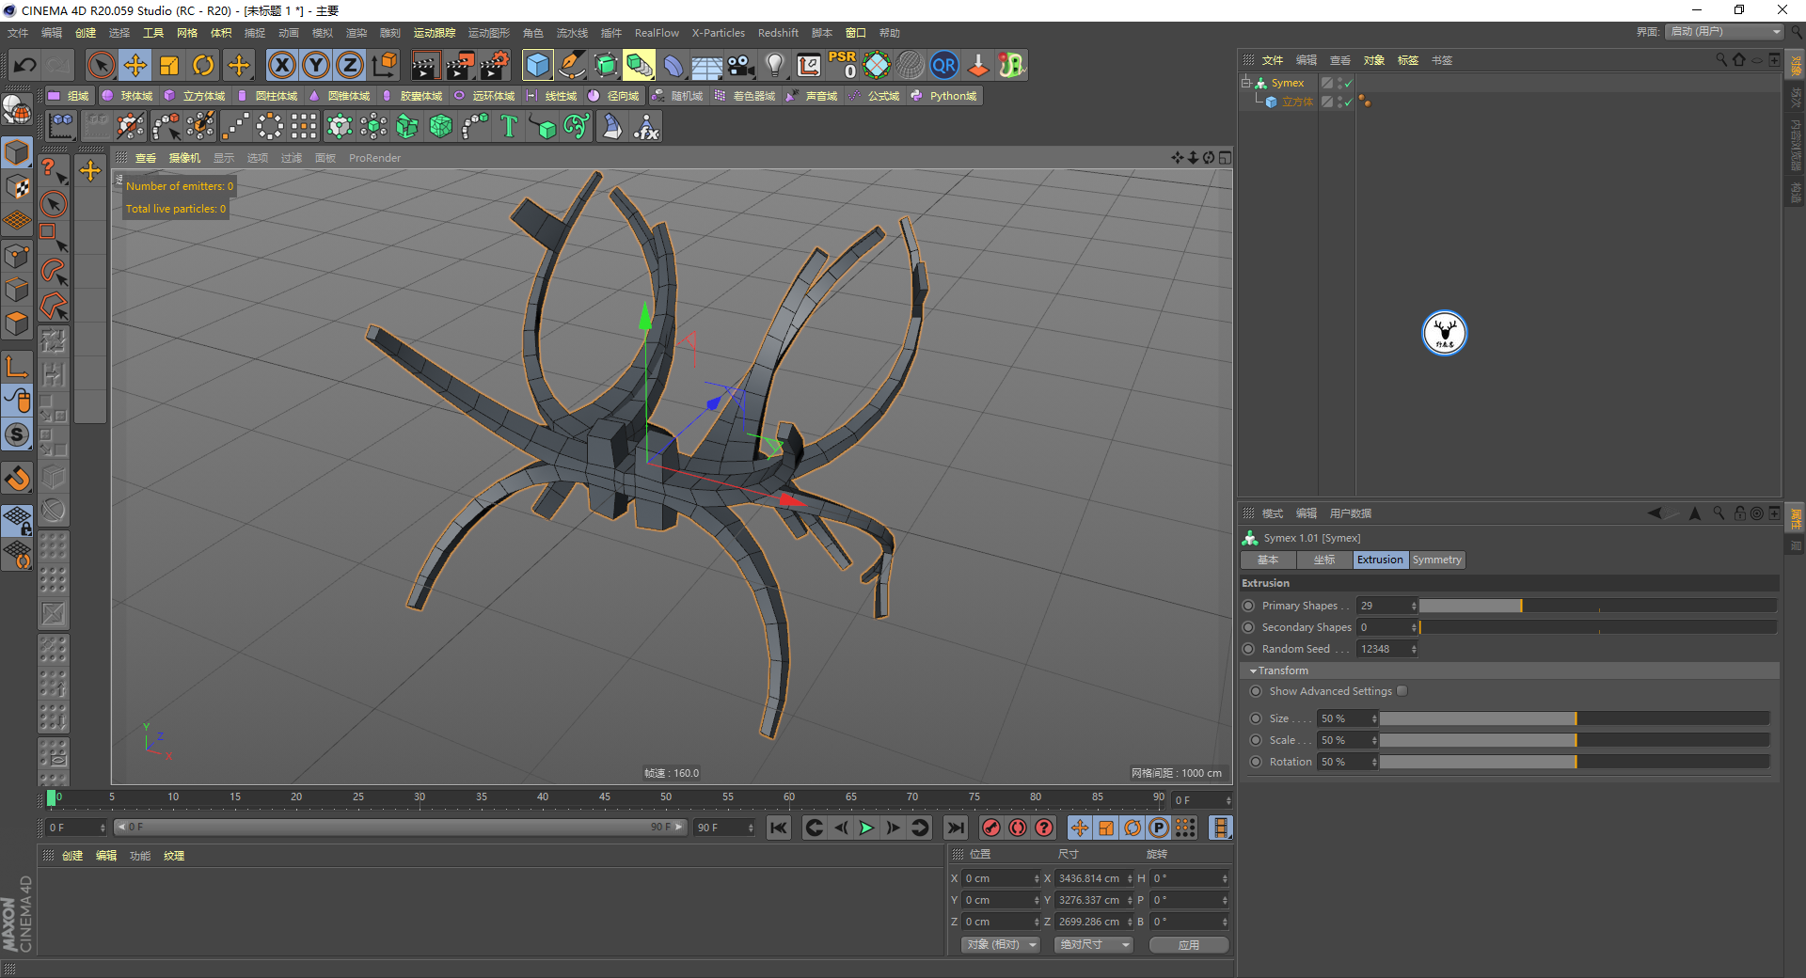
Task: Add a 线性域 (Linear Field)
Action: tap(551, 96)
